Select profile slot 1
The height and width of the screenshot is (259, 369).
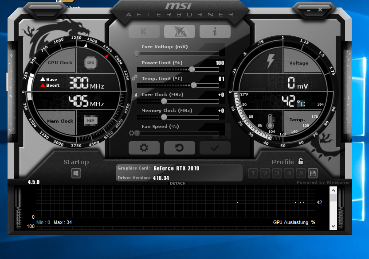pos(253,174)
